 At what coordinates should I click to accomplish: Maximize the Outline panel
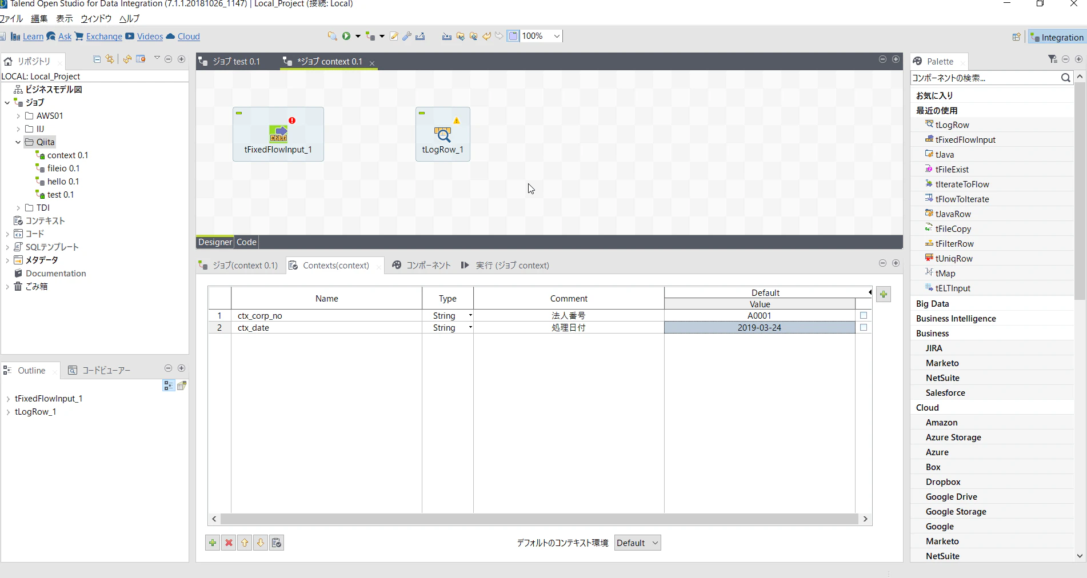[182, 368]
